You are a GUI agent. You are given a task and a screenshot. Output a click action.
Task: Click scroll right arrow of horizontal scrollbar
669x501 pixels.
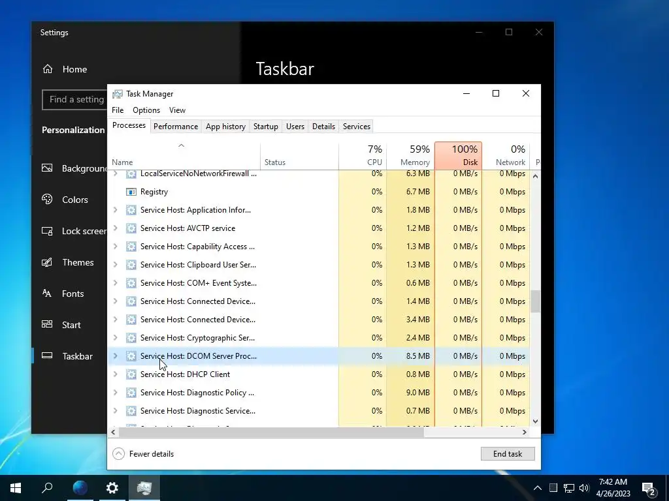pyautogui.click(x=525, y=432)
